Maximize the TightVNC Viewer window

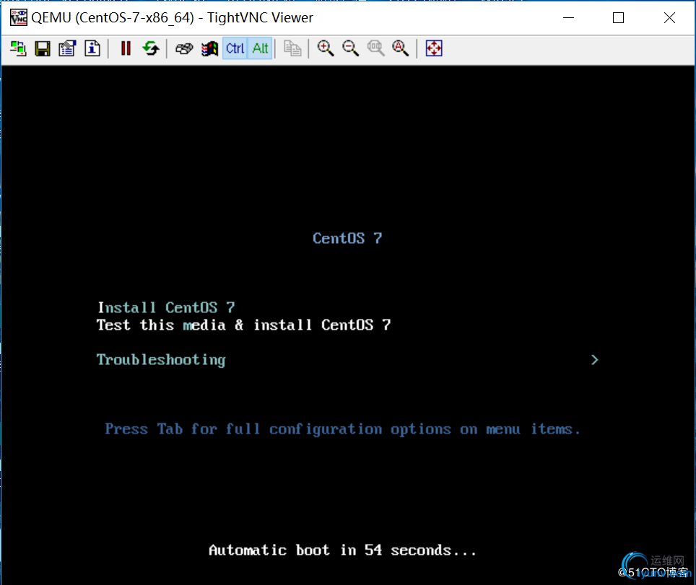(x=618, y=18)
